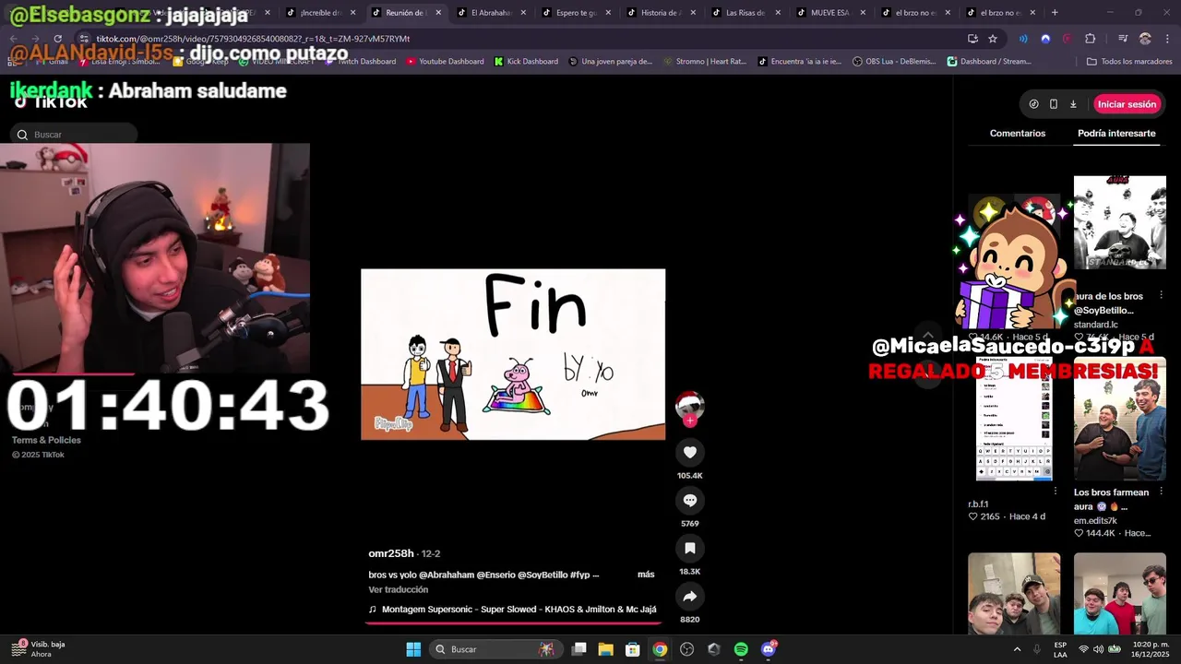The height and width of the screenshot is (664, 1181).
Task: Click install app icon in address bar
Action: pyautogui.click(x=972, y=39)
